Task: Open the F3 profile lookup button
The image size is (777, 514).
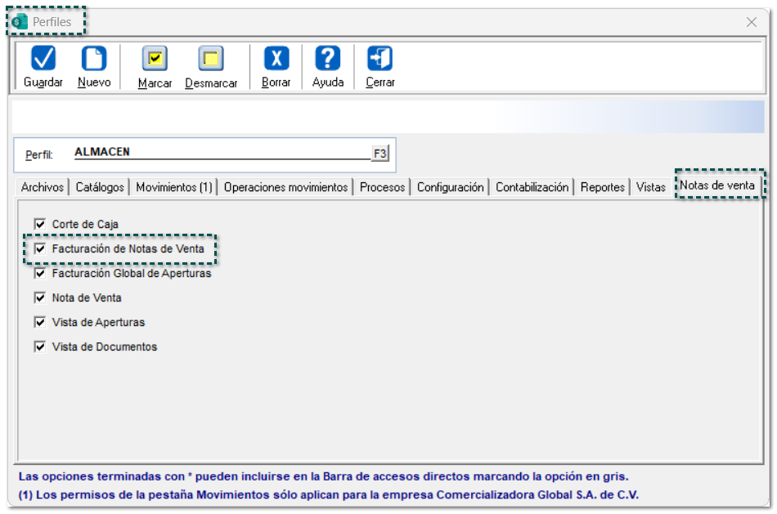Action: coord(380,154)
